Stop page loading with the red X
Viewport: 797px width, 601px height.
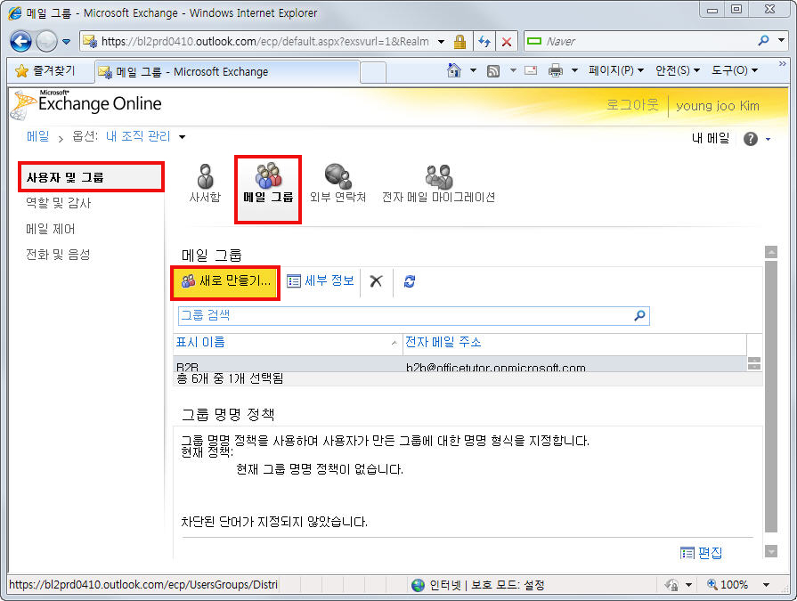[x=507, y=42]
